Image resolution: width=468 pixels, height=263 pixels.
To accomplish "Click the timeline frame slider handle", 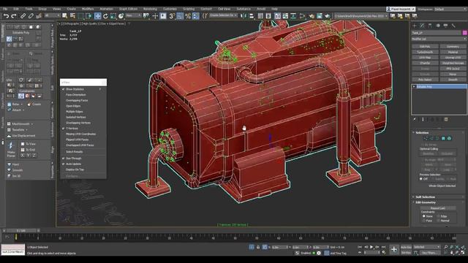I will tap(21, 231).
